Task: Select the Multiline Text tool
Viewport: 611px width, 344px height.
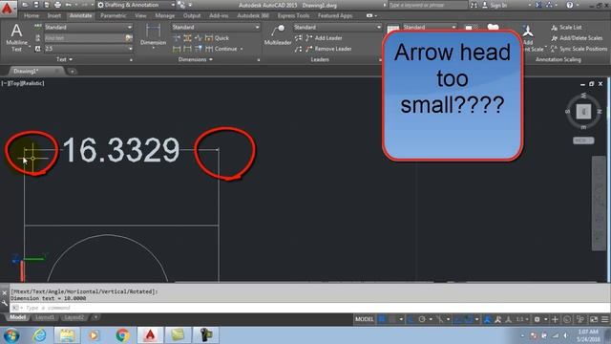Action: point(16,38)
